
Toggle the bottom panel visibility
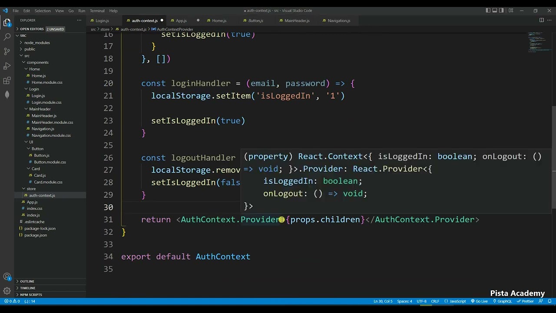tap(495, 10)
